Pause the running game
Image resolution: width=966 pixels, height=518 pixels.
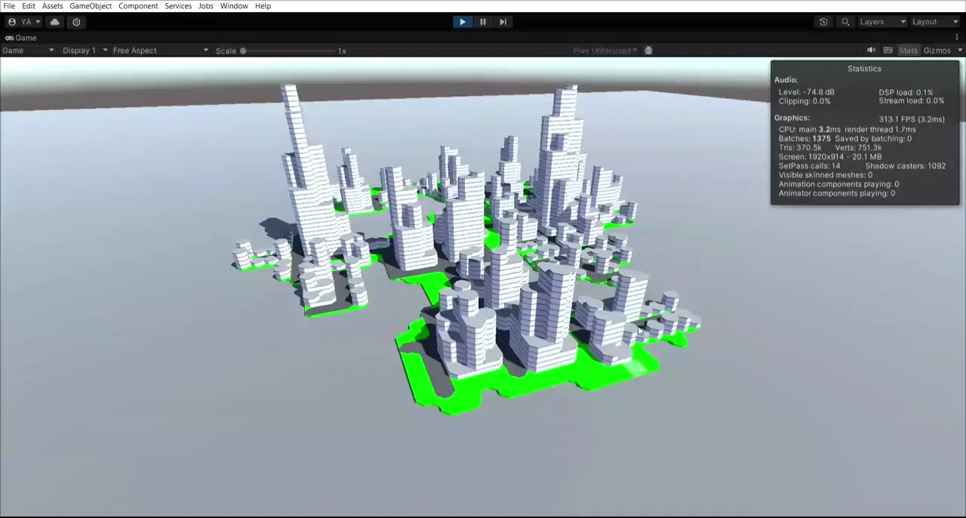(x=482, y=21)
